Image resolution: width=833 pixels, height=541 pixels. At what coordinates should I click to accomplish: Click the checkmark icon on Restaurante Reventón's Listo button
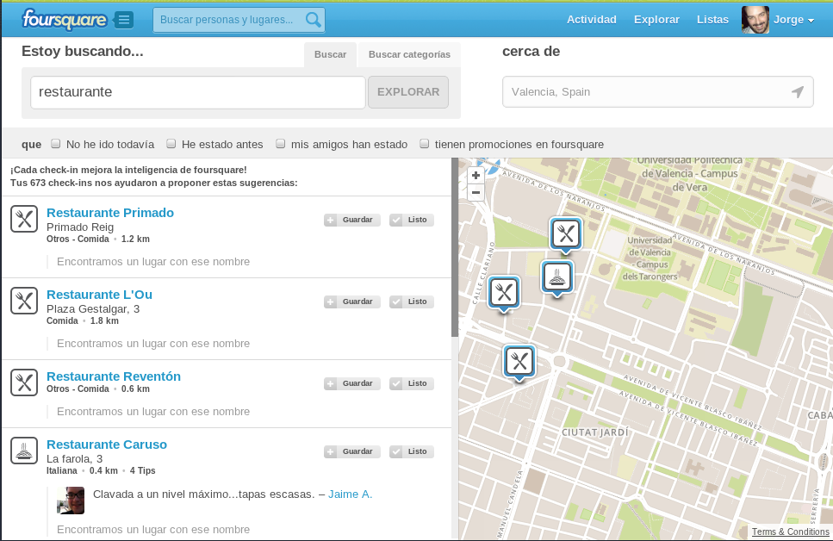point(397,383)
